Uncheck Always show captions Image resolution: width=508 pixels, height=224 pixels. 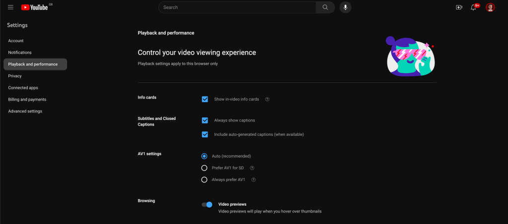(x=205, y=120)
